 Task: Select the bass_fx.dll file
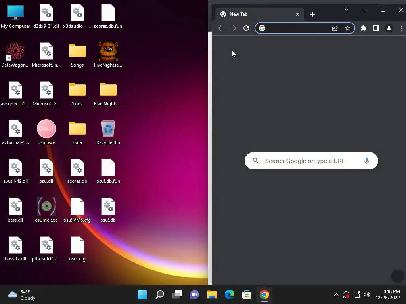[15, 249]
